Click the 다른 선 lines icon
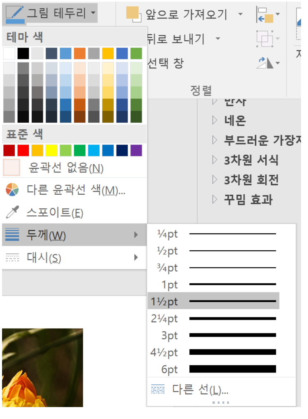This screenshot has width=308, height=419. click(x=158, y=389)
